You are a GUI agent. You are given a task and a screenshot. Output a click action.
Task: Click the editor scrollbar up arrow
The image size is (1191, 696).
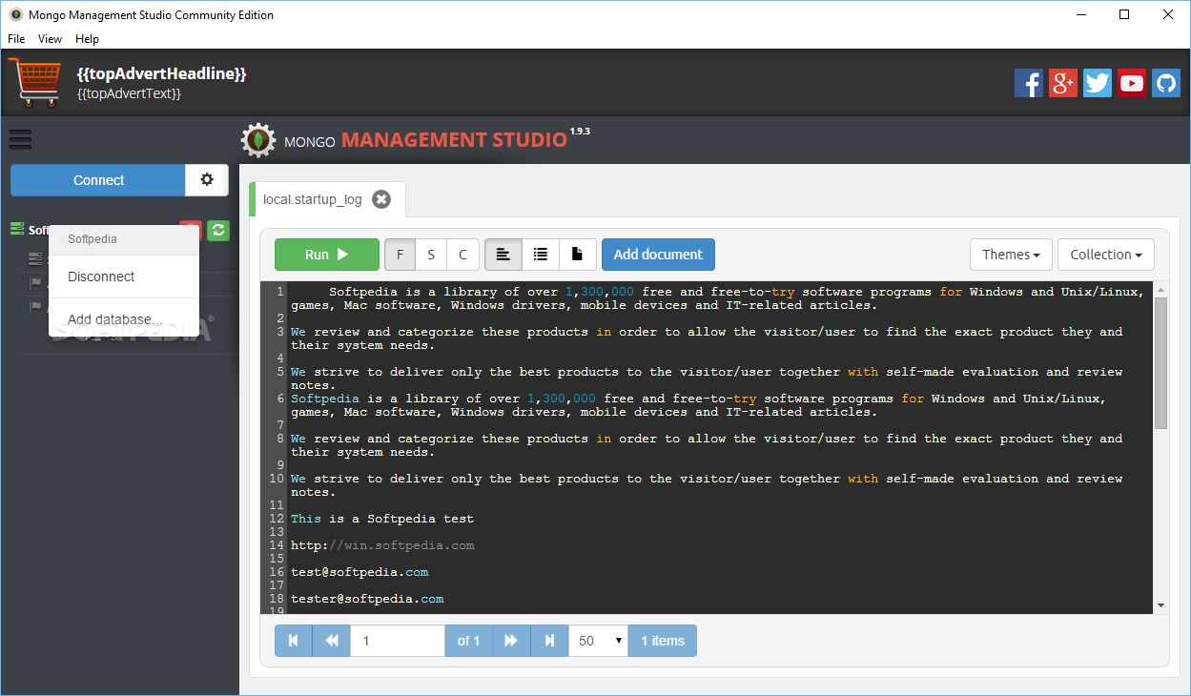[1160, 288]
